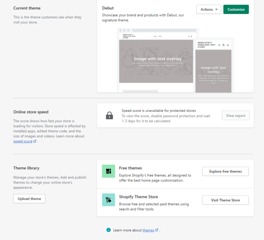264x240 pixels.
Task: Click the Current theme heading
Action: point(27,8)
